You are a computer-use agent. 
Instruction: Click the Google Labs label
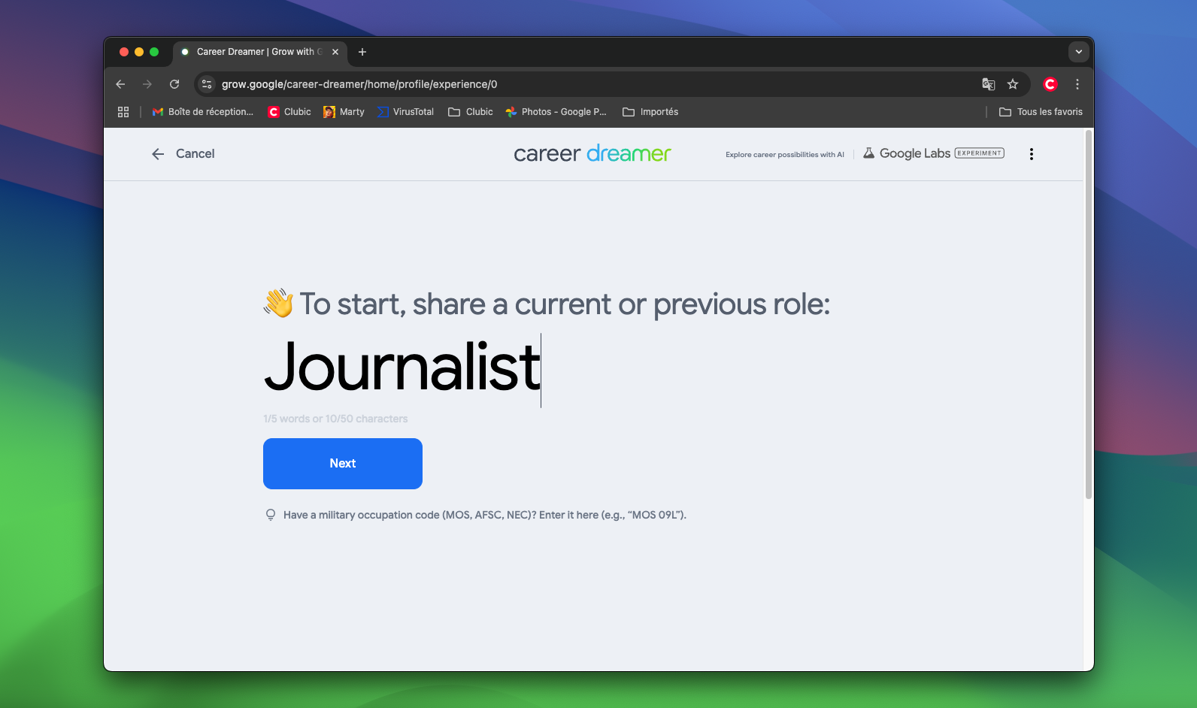click(915, 153)
